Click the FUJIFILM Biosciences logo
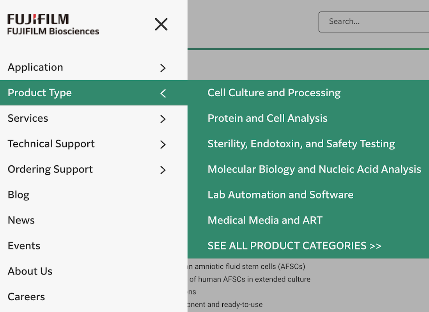The height and width of the screenshot is (312, 429). click(x=53, y=25)
